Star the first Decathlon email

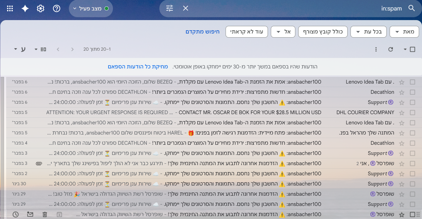[x=402, y=92]
